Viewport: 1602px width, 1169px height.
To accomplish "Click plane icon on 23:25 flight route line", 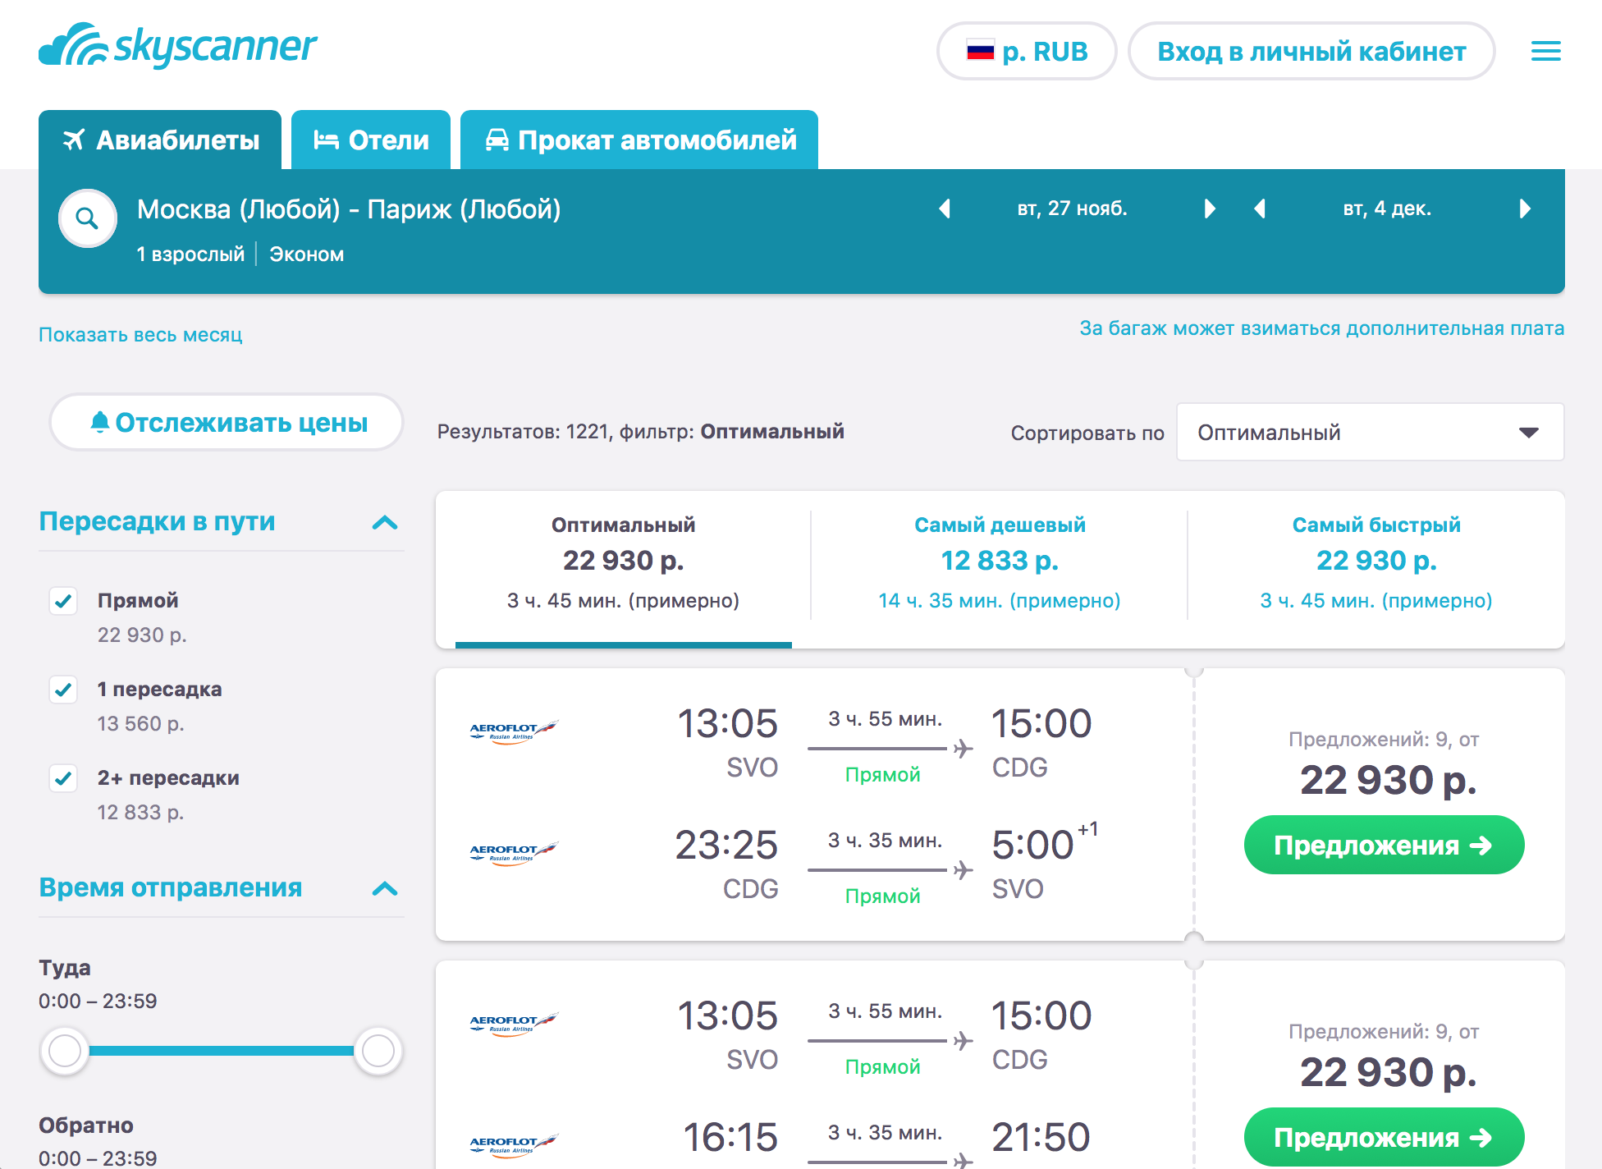I will 963,870.
